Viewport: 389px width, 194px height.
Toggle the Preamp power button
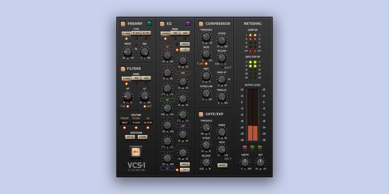pos(123,24)
